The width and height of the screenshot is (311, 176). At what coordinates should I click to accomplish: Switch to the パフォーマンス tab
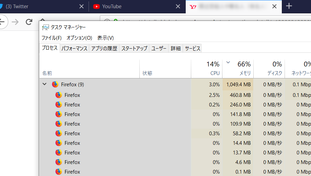tap(74, 48)
